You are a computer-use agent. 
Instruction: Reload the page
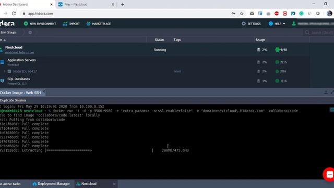(x=14, y=14)
